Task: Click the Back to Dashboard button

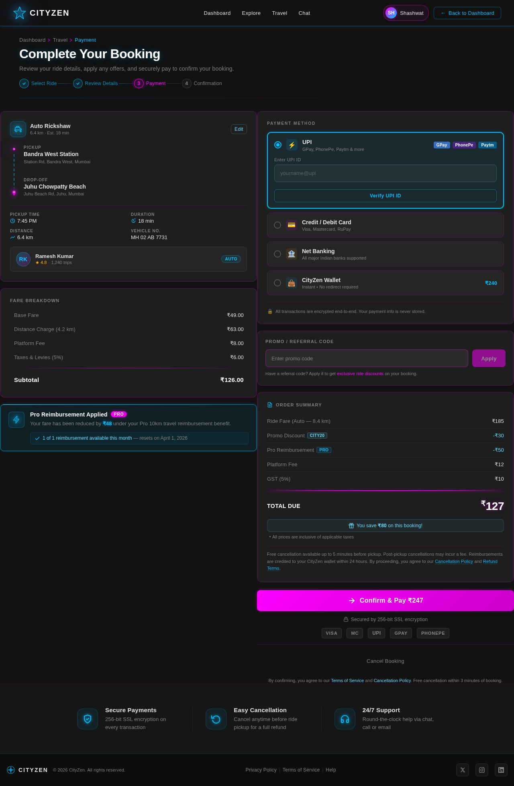Action: click(x=467, y=13)
